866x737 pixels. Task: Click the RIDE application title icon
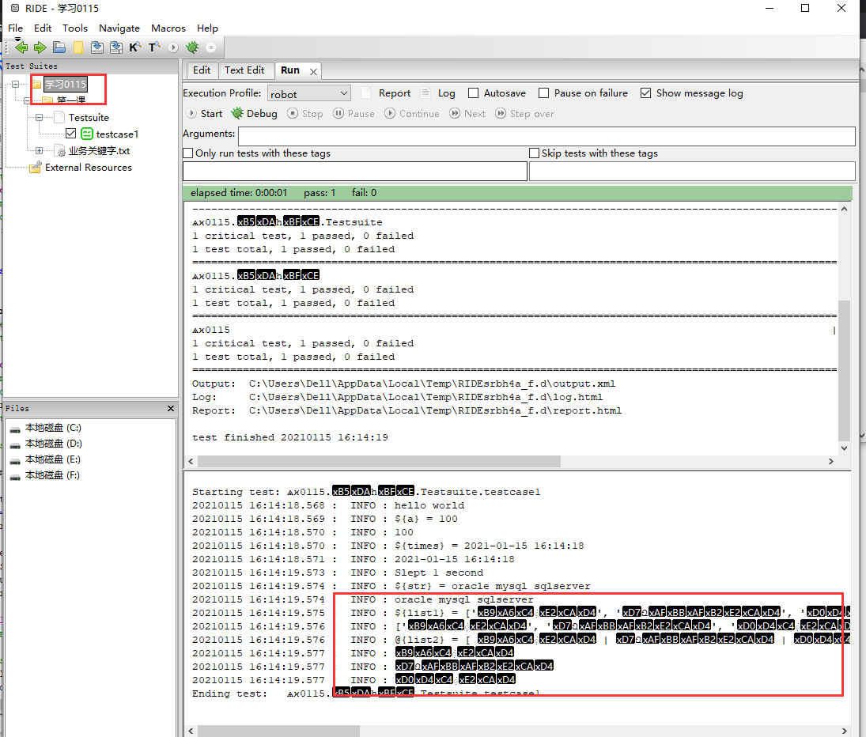[15, 8]
